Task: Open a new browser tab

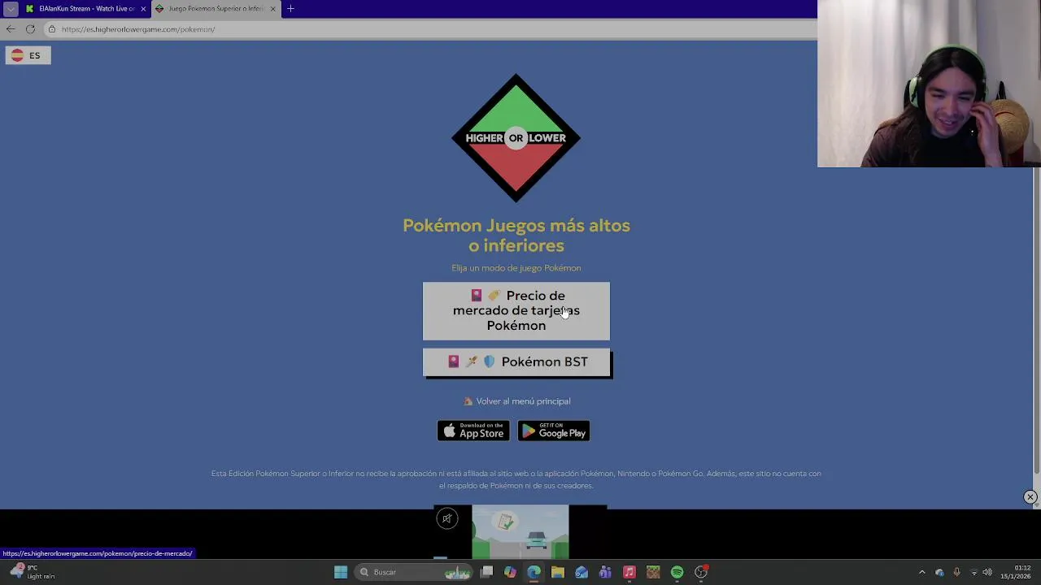Action: point(290,9)
